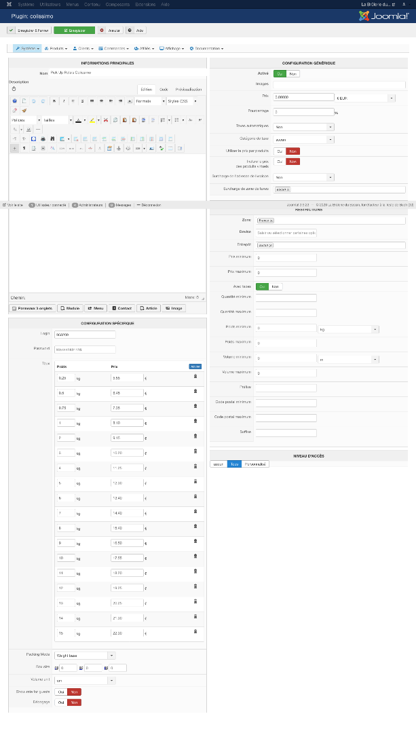Toggle italic formatting in the editor
The image size is (416, 733).
(x=64, y=101)
